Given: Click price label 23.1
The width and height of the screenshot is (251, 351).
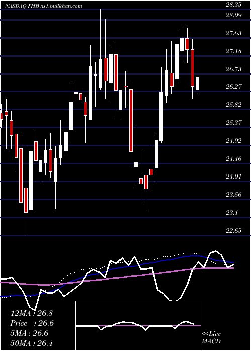Looking at the screenshot, I should tap(232, 213).
